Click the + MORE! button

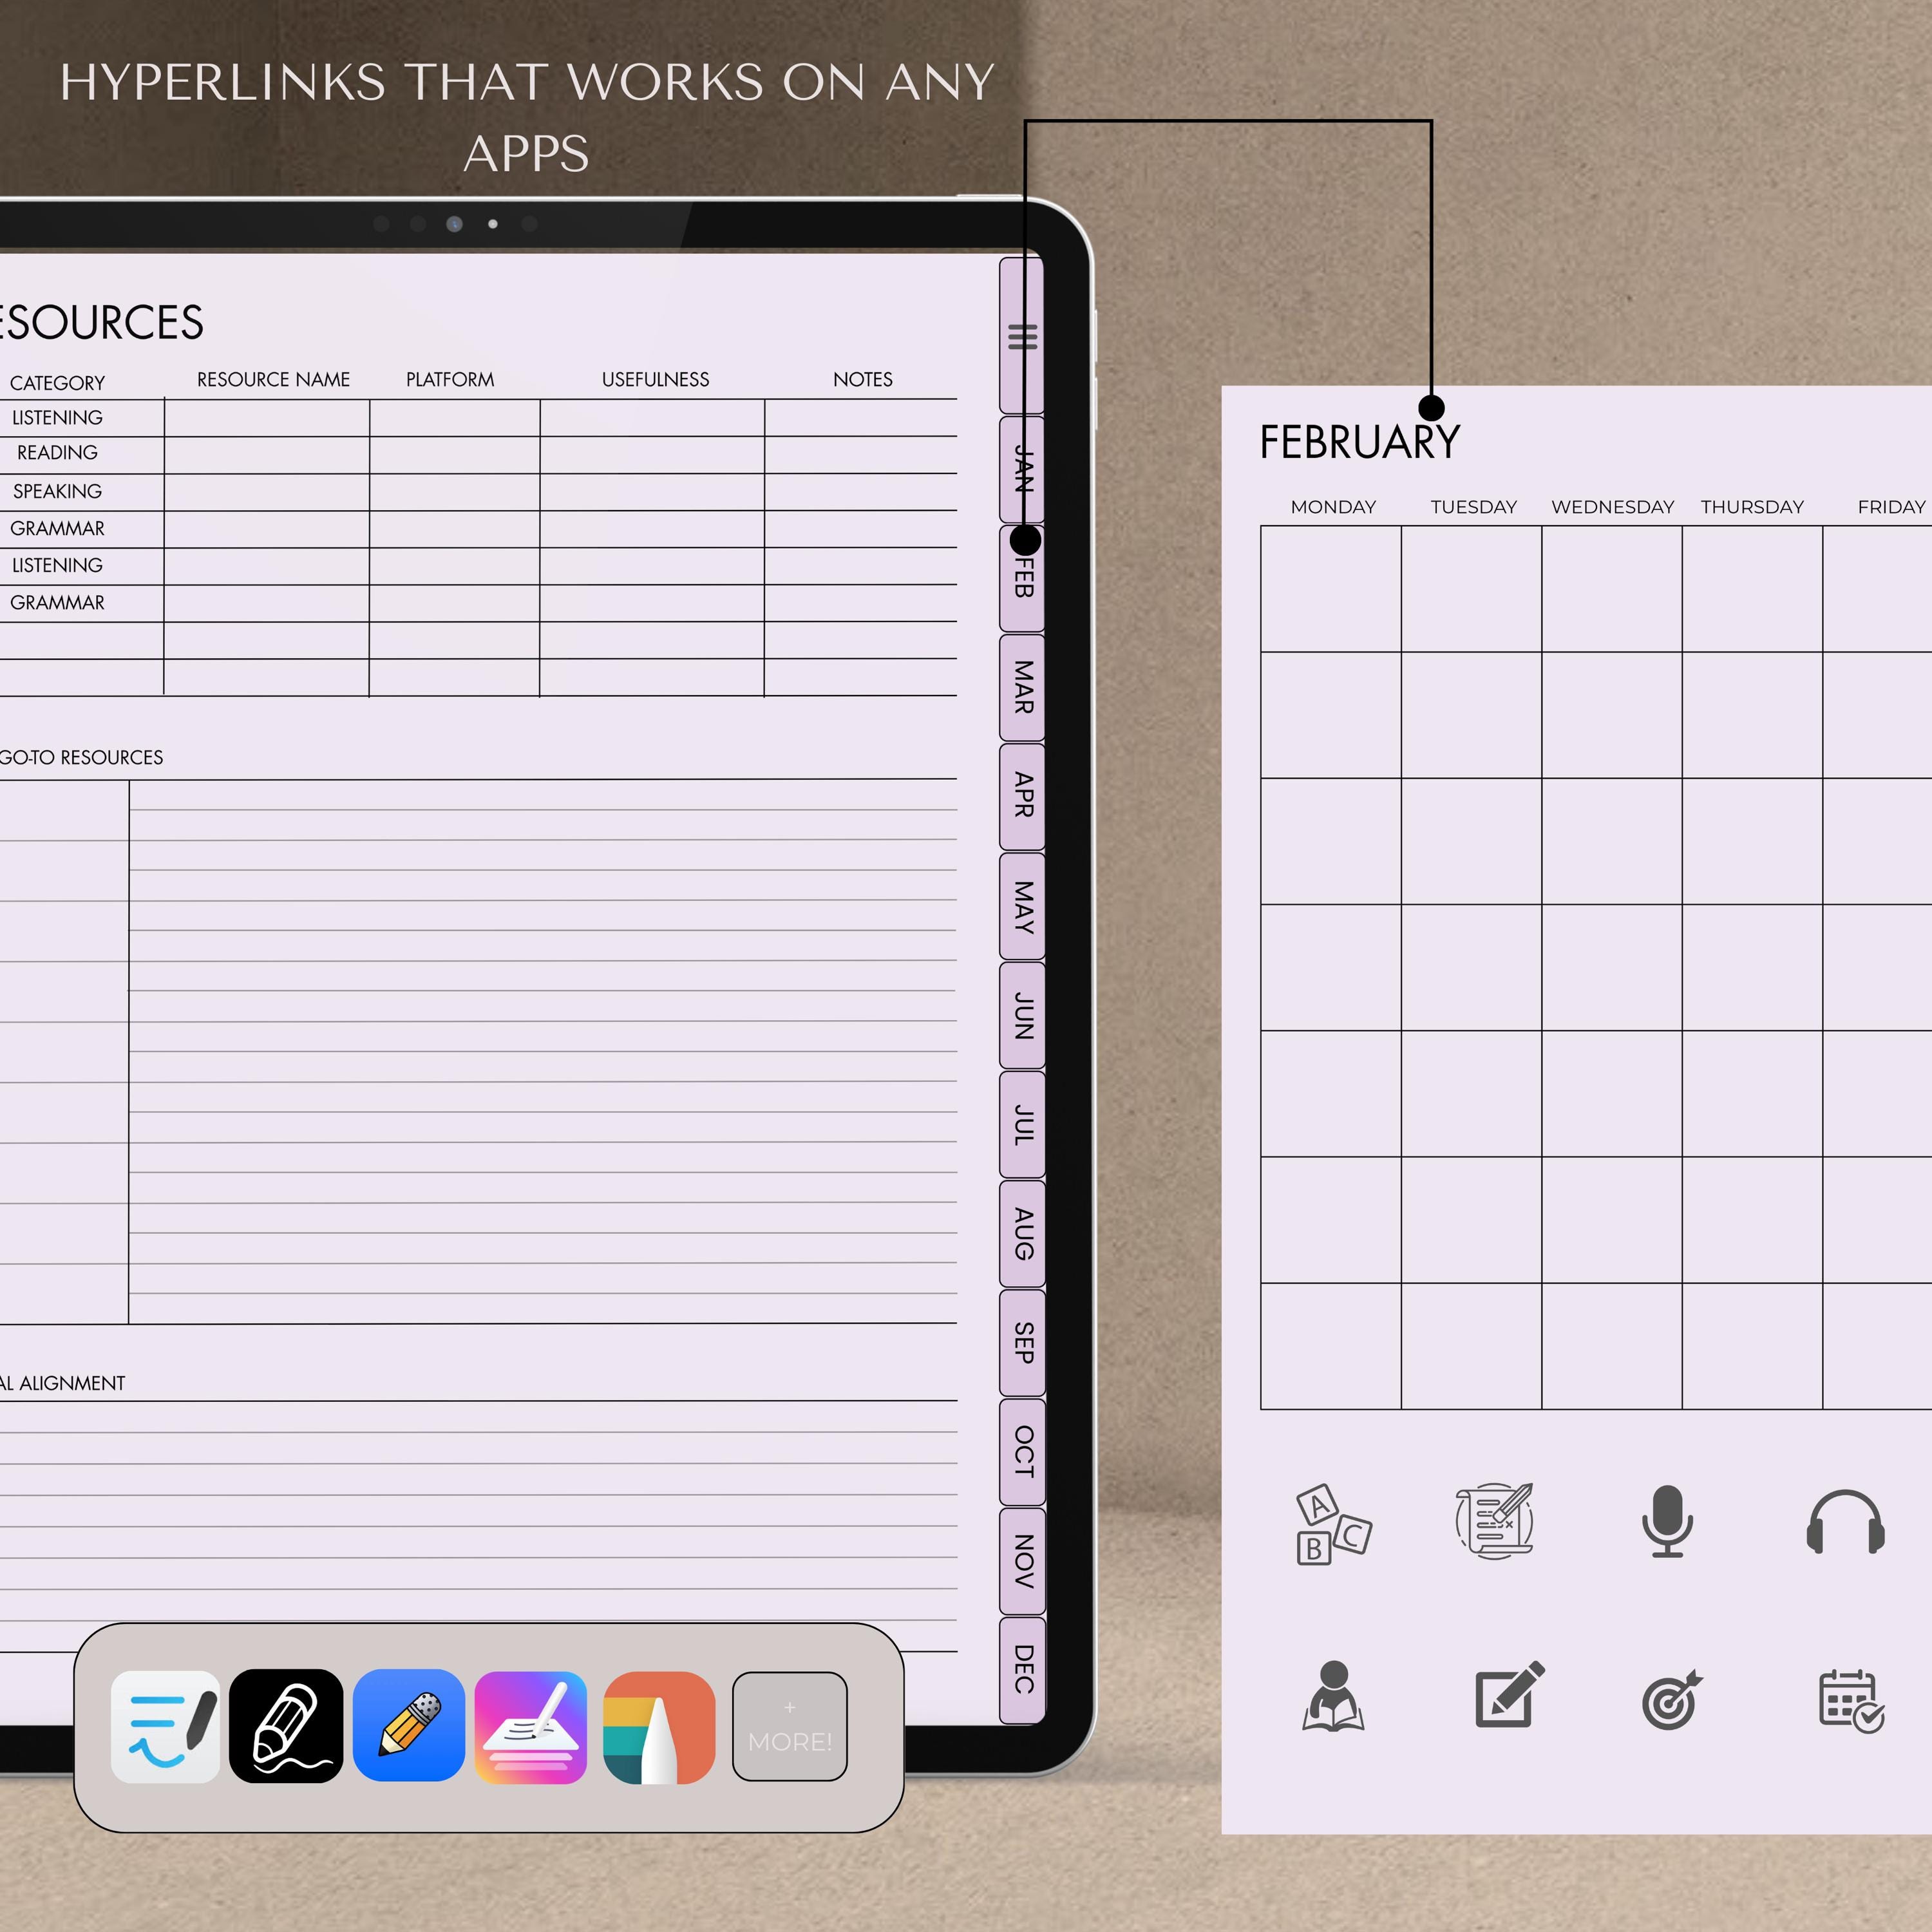(x=790, y=1726)
